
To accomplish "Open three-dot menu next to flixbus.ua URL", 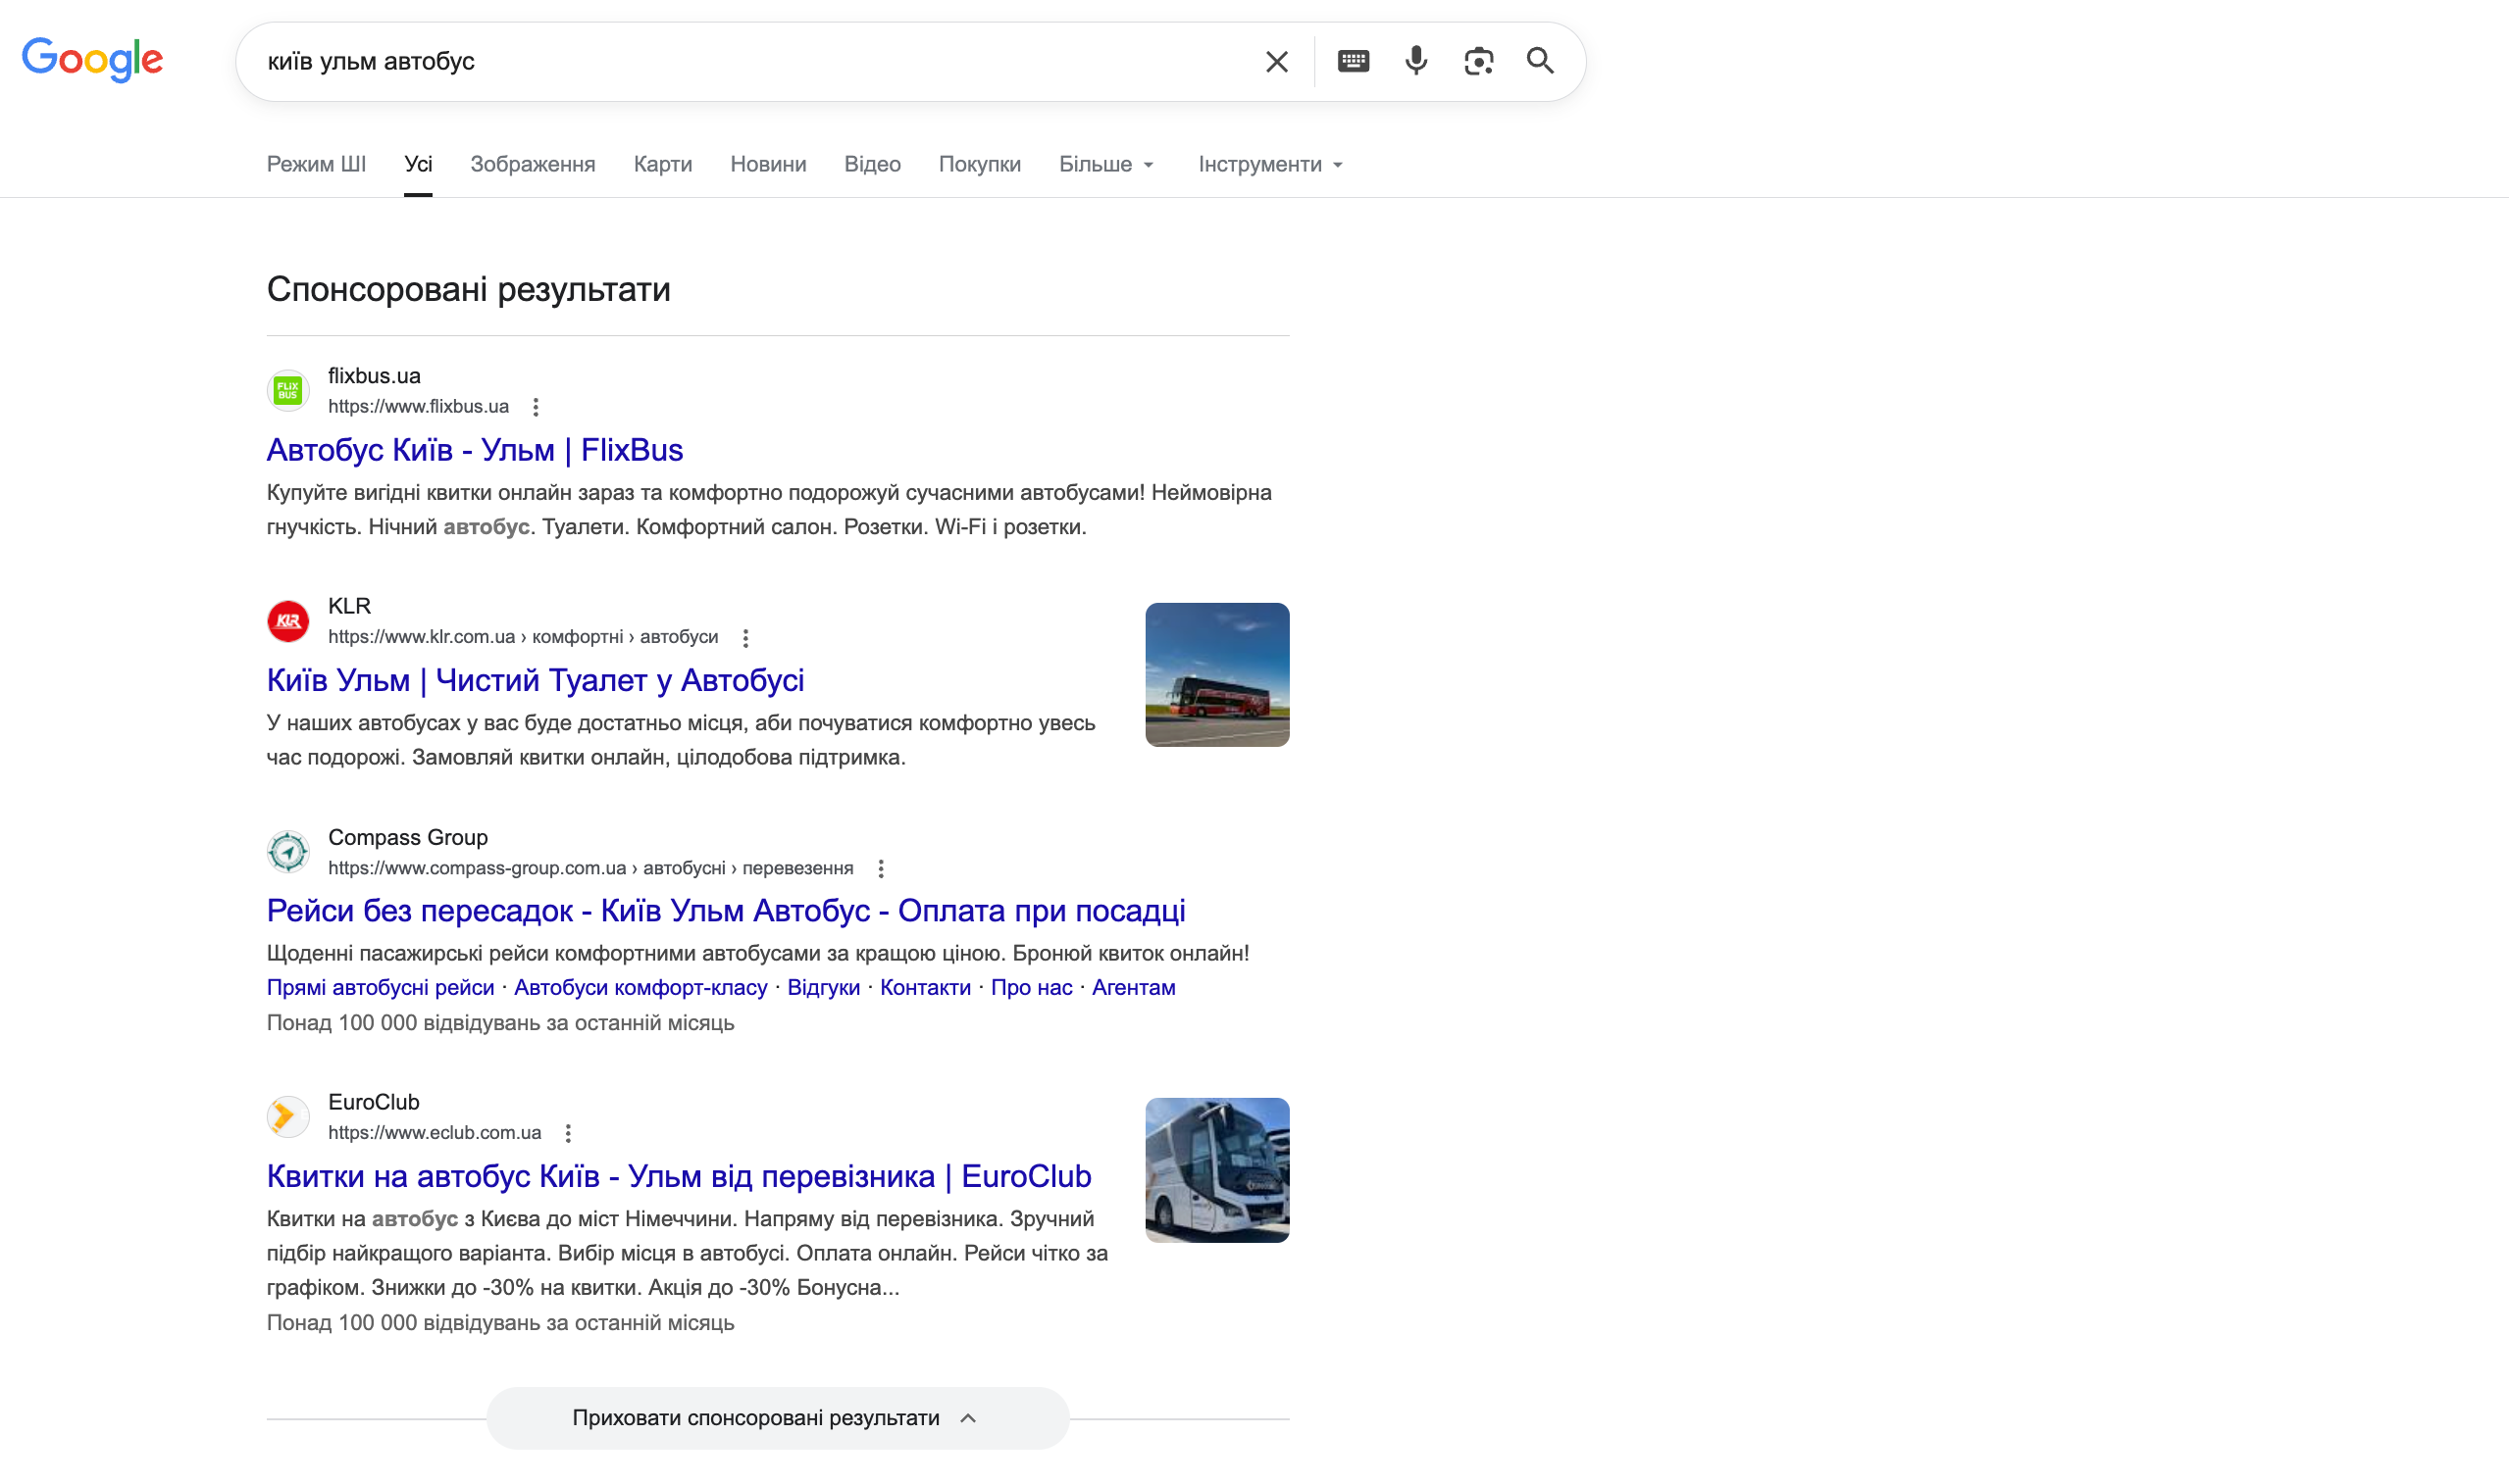I will (537, 407).
